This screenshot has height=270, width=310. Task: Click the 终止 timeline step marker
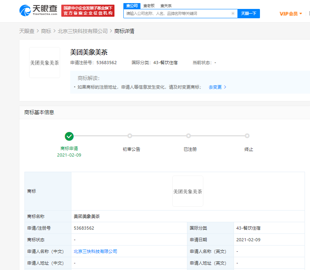tap(247, 136)
